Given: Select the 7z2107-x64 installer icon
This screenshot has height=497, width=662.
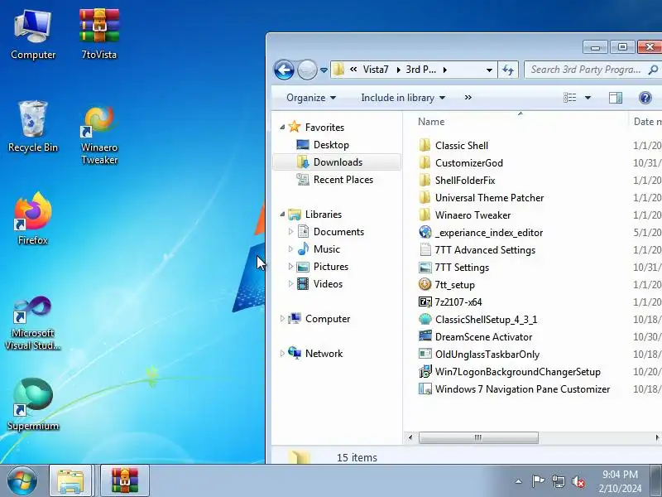Looking at the screenshot, I should pyautogui.click(x=425, y=302).
